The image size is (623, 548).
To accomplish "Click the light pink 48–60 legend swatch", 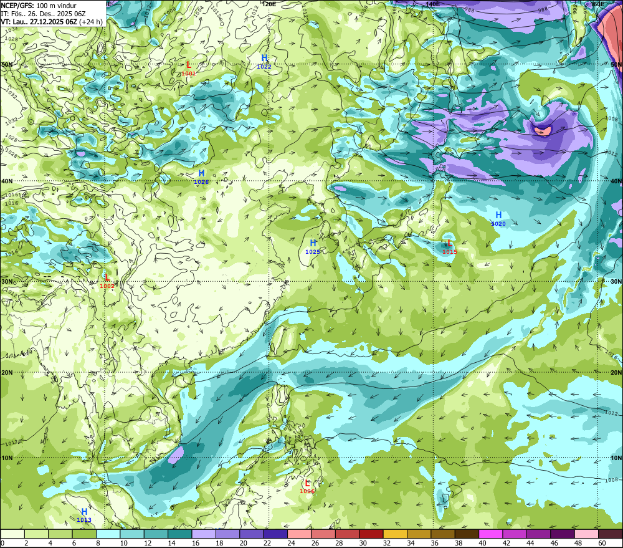I will 586,534.
